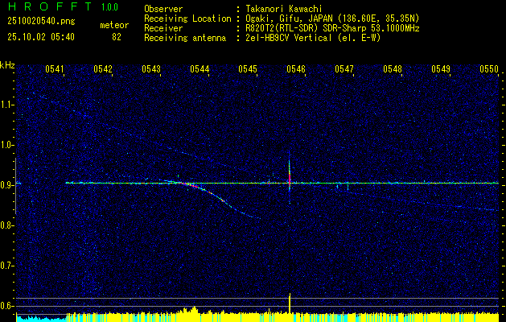Click the 0541 time marker
The image size is (506, 322).
54,68
